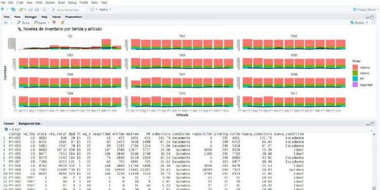
Task: Maximize the Console pane
Action: click(x=372, y=124)
